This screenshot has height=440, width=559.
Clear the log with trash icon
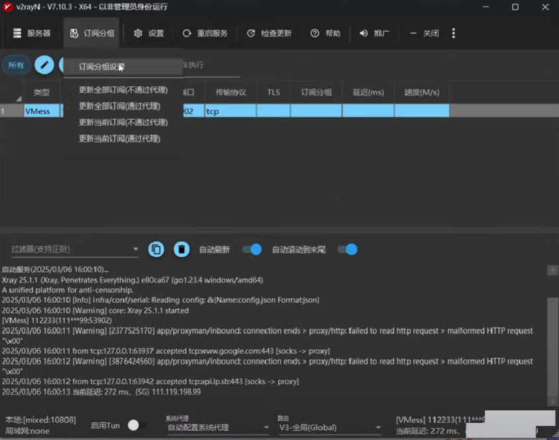pos(181,249)
